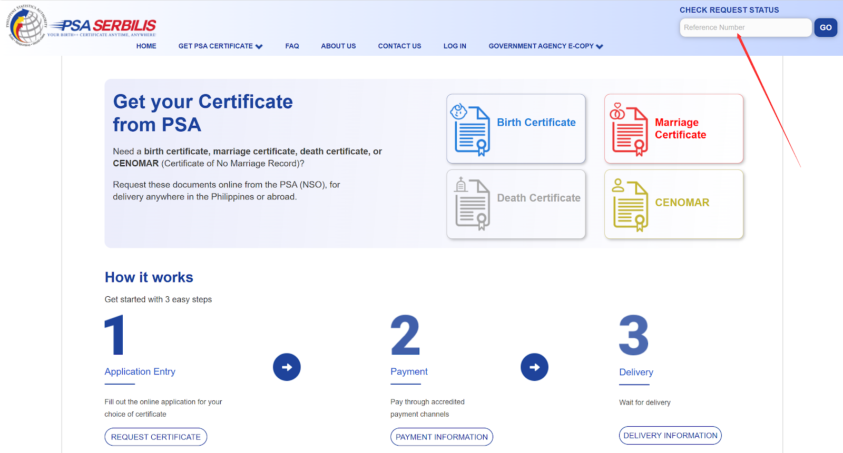Click the Philippine Statistics Authority seal
Viewport: 843px width, 453px height.
pos(26,25)
